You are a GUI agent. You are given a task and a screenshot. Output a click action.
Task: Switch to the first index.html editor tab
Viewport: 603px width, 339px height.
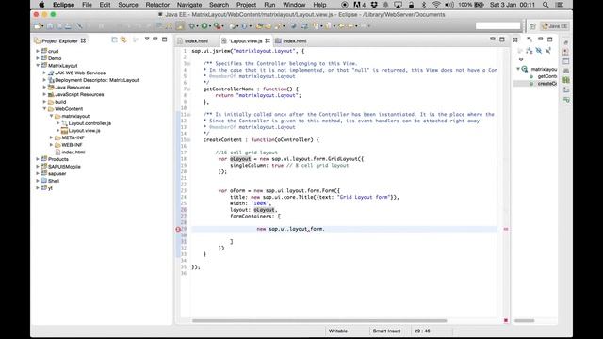pos(196,40)
